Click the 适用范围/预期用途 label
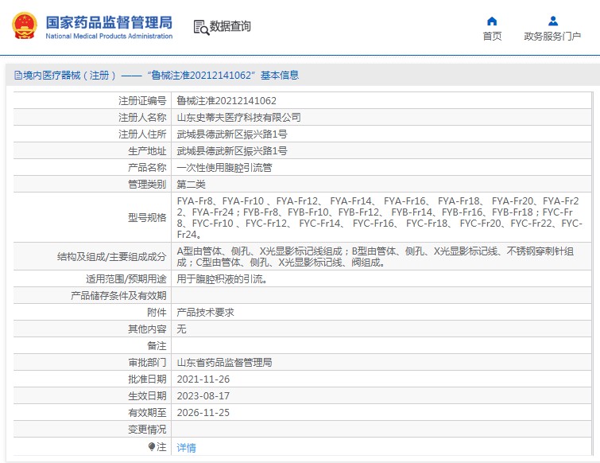Screen dimensions: 600x463 click(x=126, y=278)
